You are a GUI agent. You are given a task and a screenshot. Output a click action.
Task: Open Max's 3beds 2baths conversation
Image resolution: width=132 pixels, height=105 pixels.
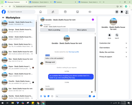[x=18, y=60]
